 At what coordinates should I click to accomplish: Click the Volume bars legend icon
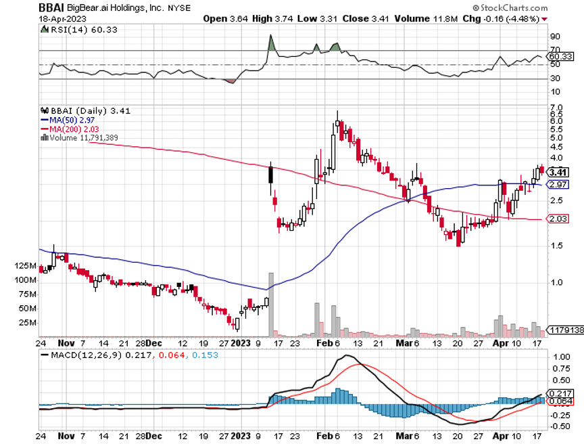click(x=45, y=137)
